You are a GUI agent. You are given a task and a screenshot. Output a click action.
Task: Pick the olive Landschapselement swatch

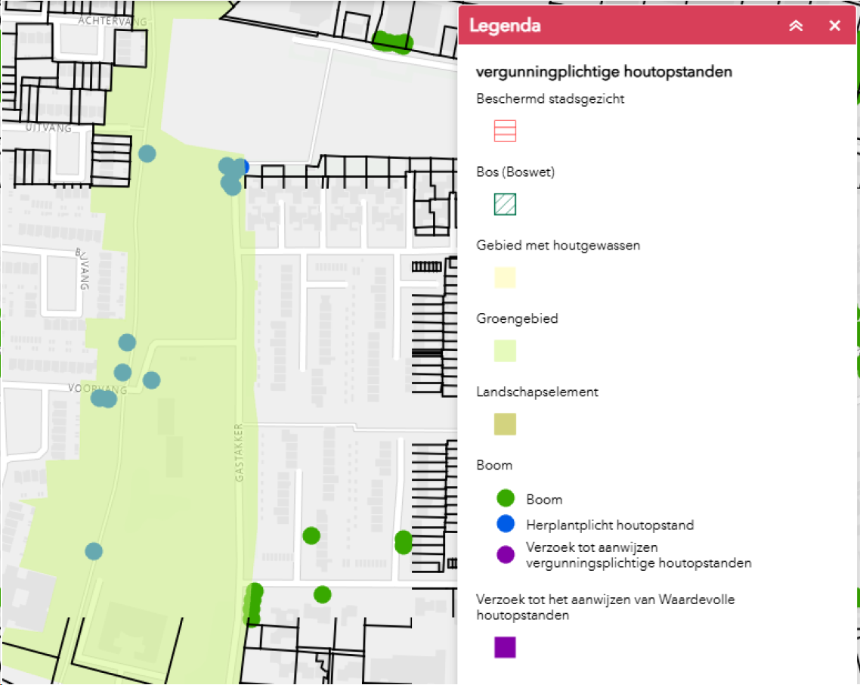505,424
